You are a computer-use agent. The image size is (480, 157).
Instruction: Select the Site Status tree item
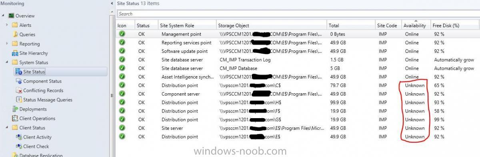pyautogui.click(x=34, y=72)
